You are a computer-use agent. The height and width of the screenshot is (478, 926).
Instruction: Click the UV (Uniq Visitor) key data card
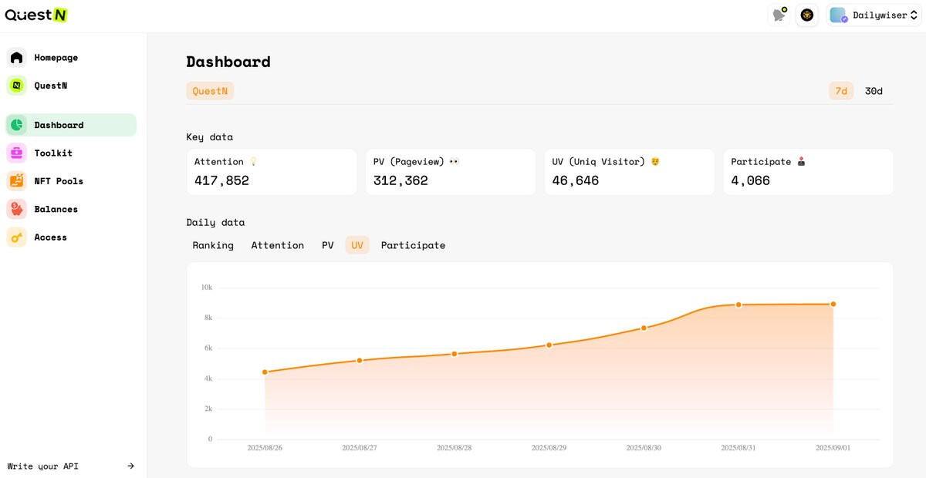[x=630, y=172]
